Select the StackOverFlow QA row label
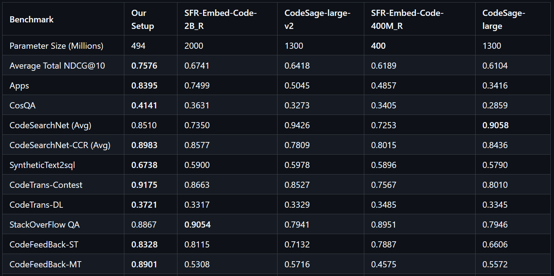 (44, 225)
